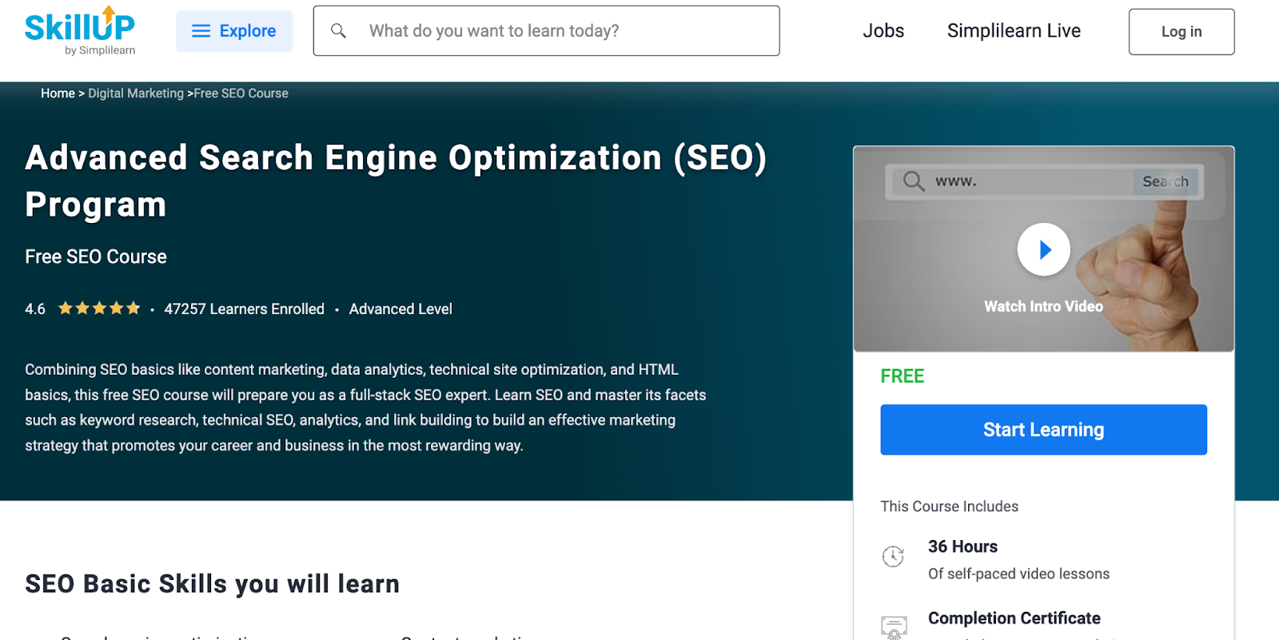Play the intro video

(x=1043, y=249)
